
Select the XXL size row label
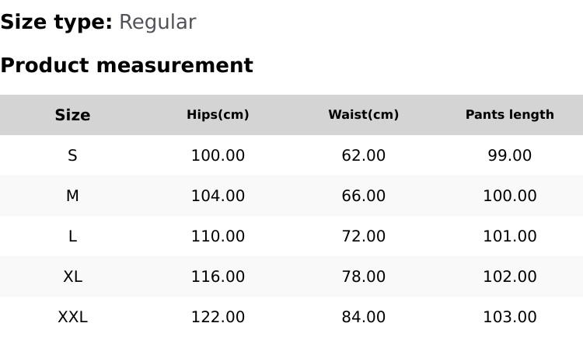coord(72,318)
